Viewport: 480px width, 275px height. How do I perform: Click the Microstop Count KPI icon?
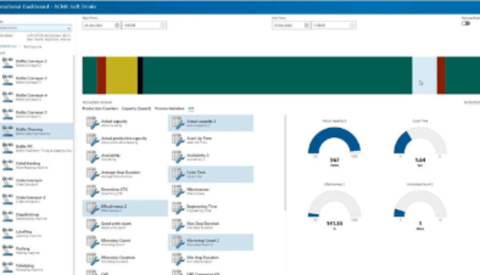click(92, 242)
